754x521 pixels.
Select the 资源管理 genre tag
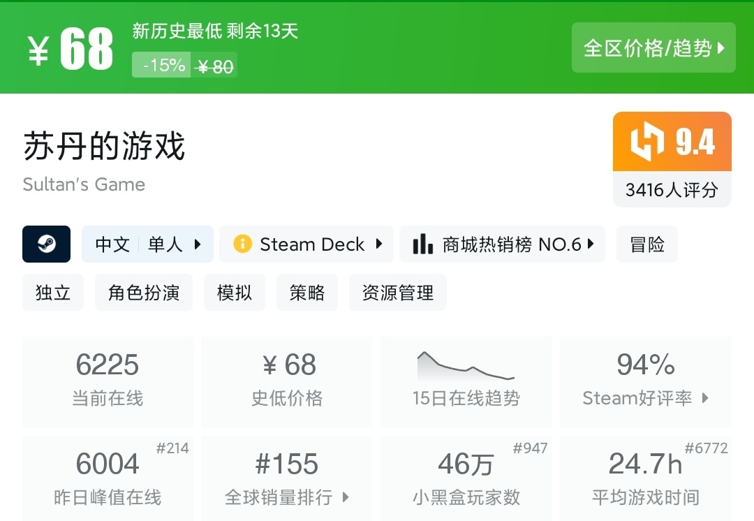click(398, 292)
